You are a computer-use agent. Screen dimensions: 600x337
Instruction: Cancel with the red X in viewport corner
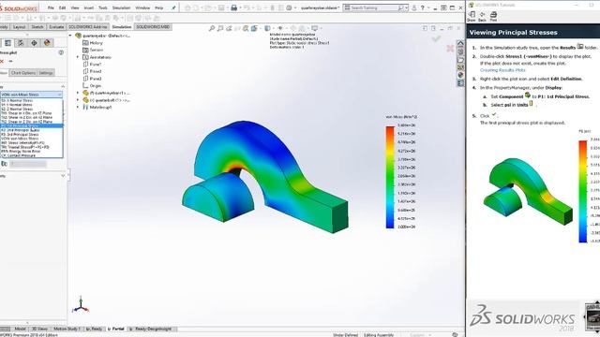point(450,48)
